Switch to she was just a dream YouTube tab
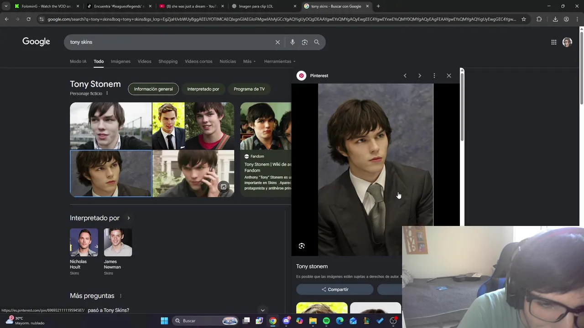 click(191, 6)
